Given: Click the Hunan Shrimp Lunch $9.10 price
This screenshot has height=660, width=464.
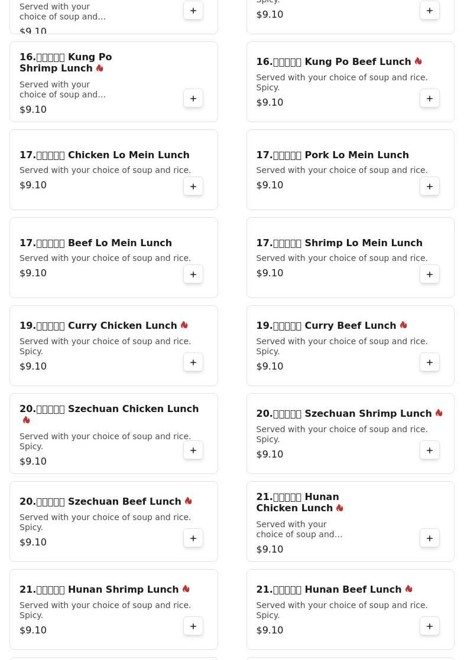Looking at the screenshot, I should point(33,630).
